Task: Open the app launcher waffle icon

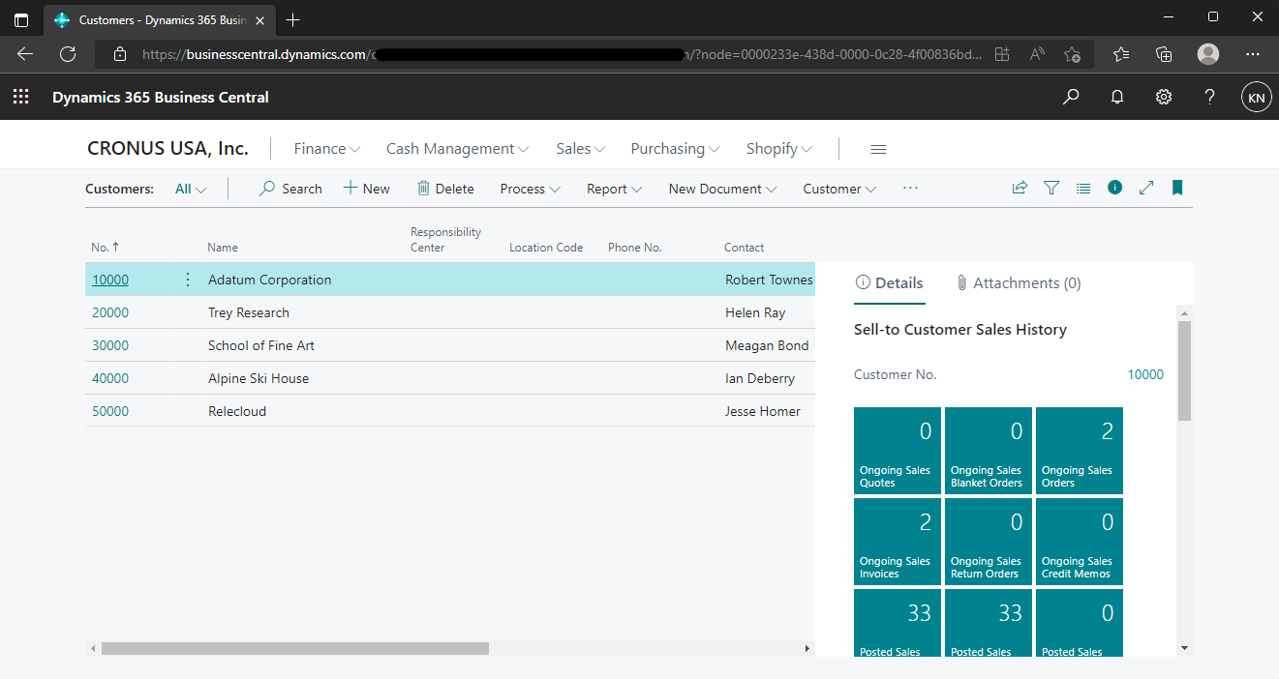Action: 20,97
